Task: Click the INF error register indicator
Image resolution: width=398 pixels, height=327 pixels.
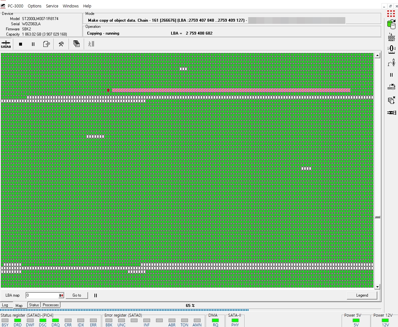Action: pos(147,321)
